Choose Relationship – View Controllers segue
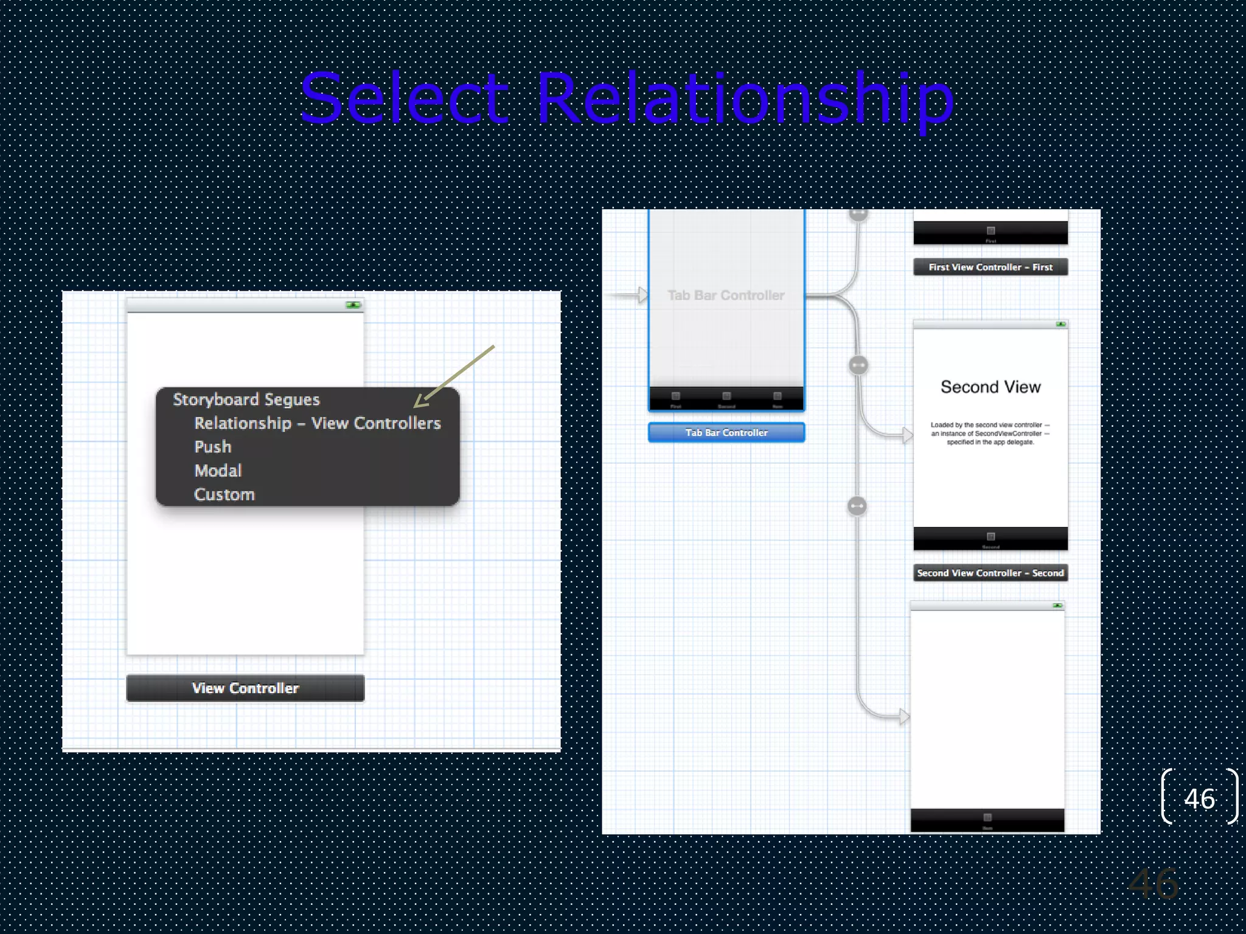The width and height of the screenshot is (1246, 934). tap(317, 423)
